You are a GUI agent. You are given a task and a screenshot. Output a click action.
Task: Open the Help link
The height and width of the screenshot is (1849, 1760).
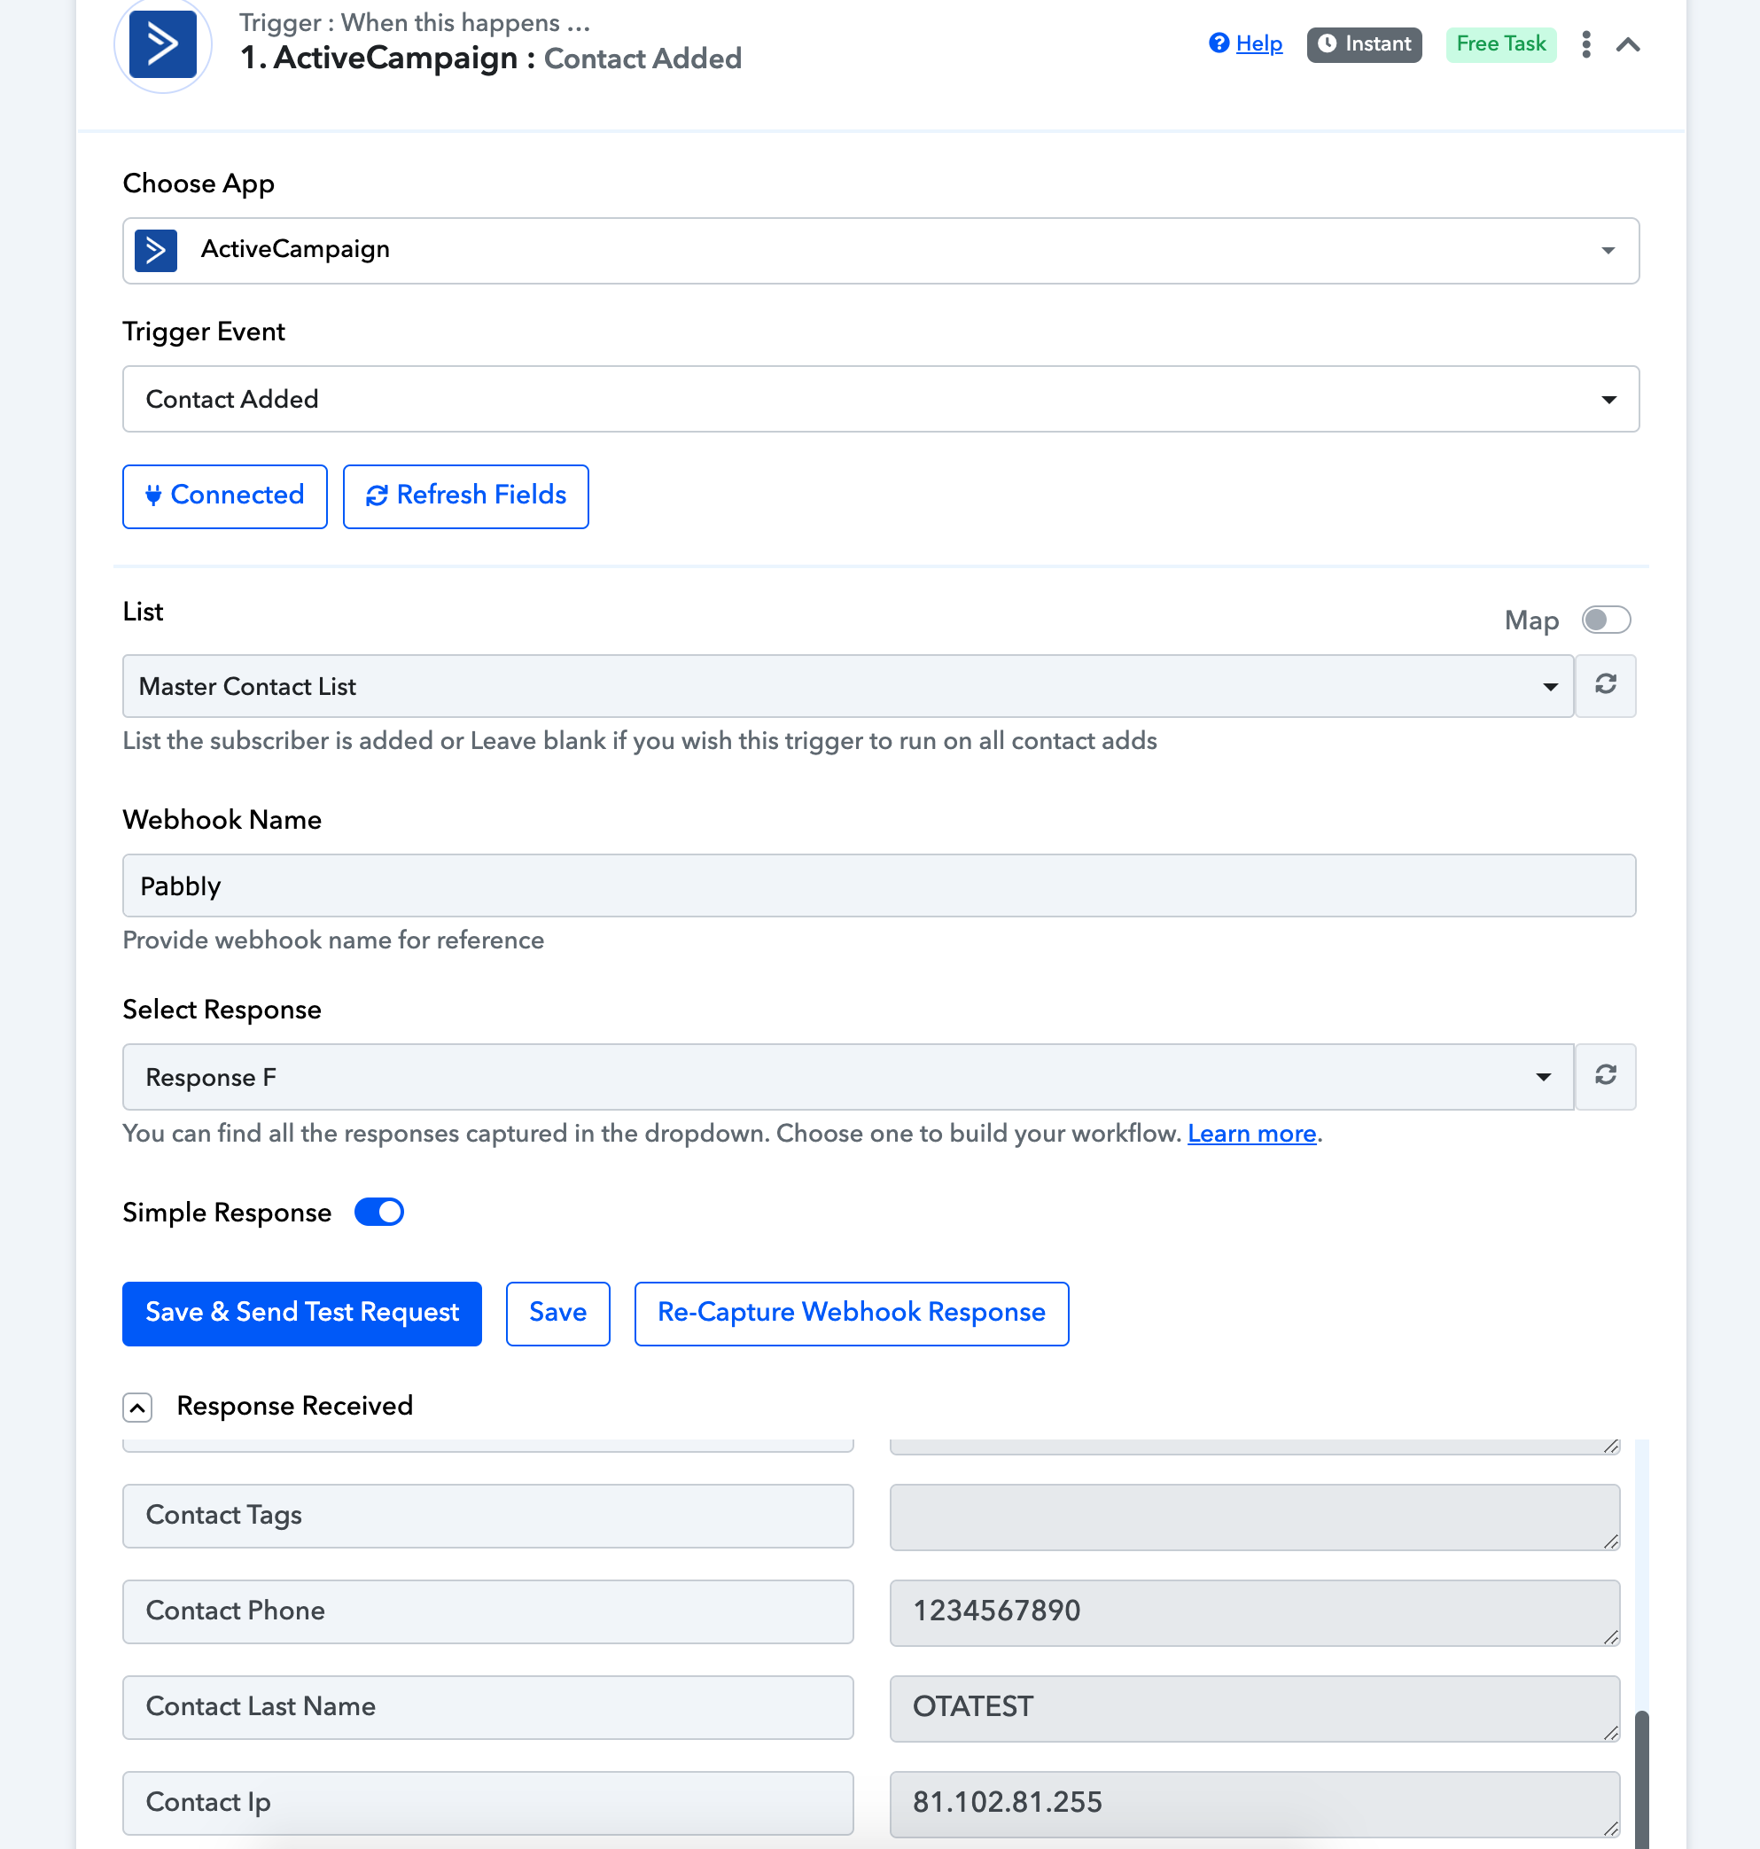point(1258,44)
